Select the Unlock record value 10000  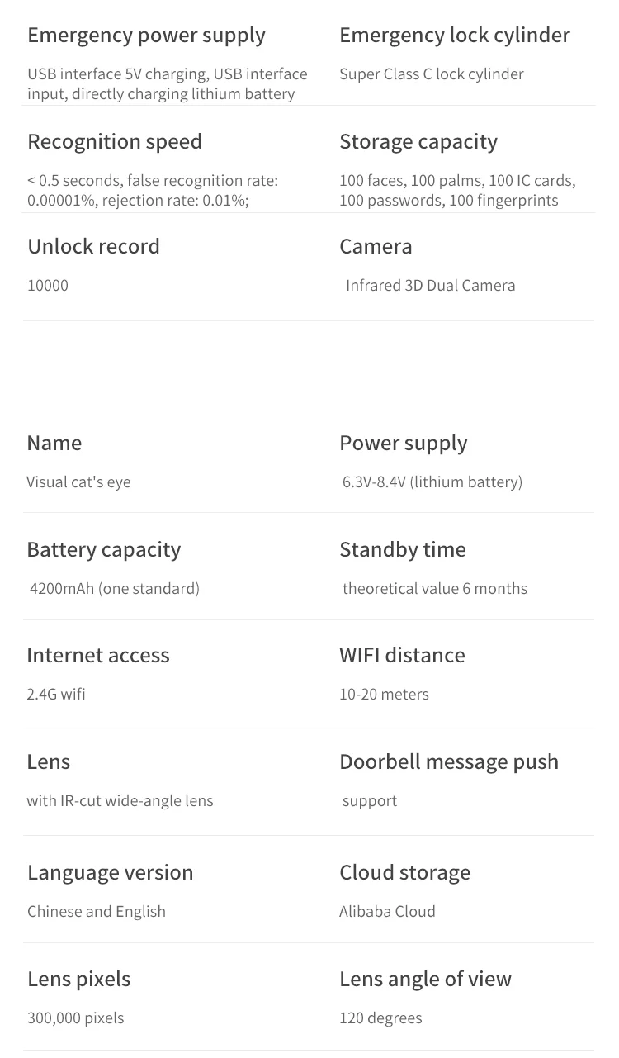pos(48,286)
